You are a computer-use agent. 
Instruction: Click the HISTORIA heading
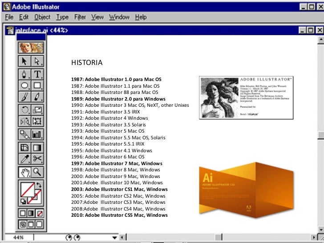click(87, 62)
